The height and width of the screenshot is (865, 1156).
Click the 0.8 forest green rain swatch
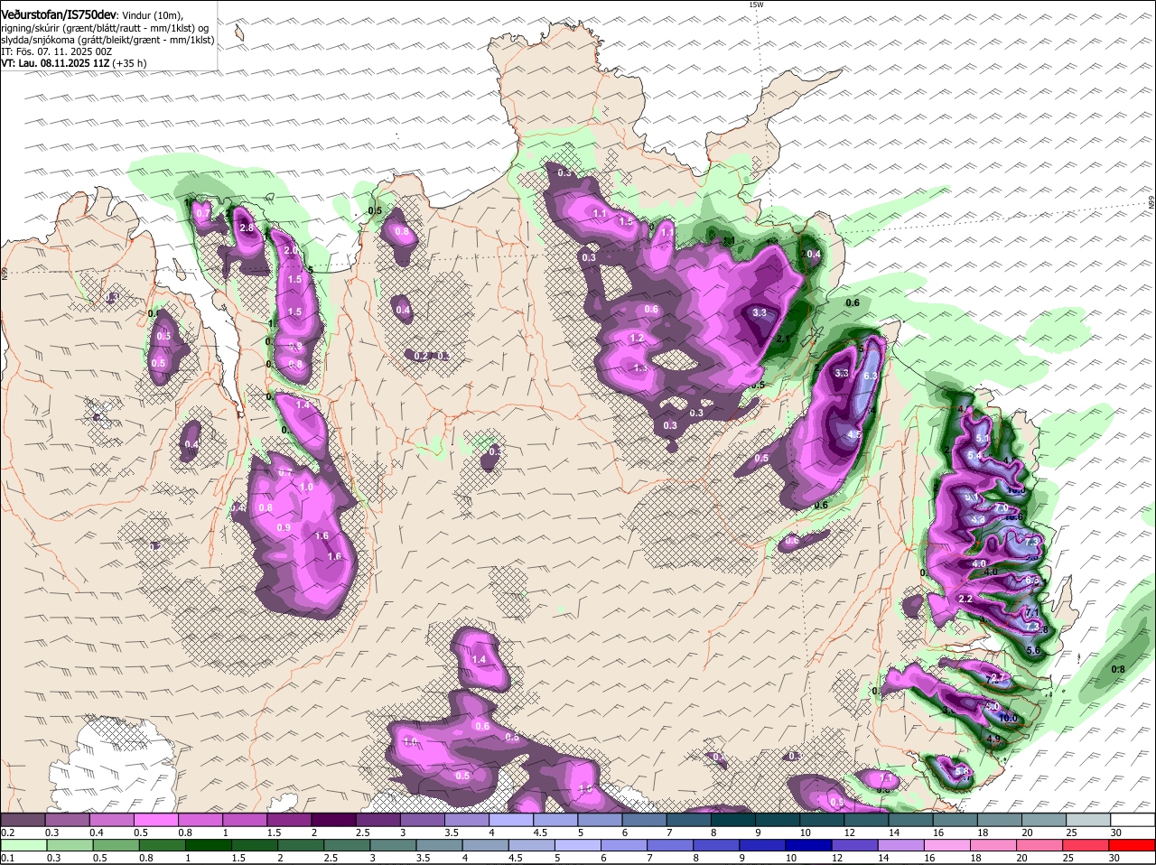click(163, 845)
